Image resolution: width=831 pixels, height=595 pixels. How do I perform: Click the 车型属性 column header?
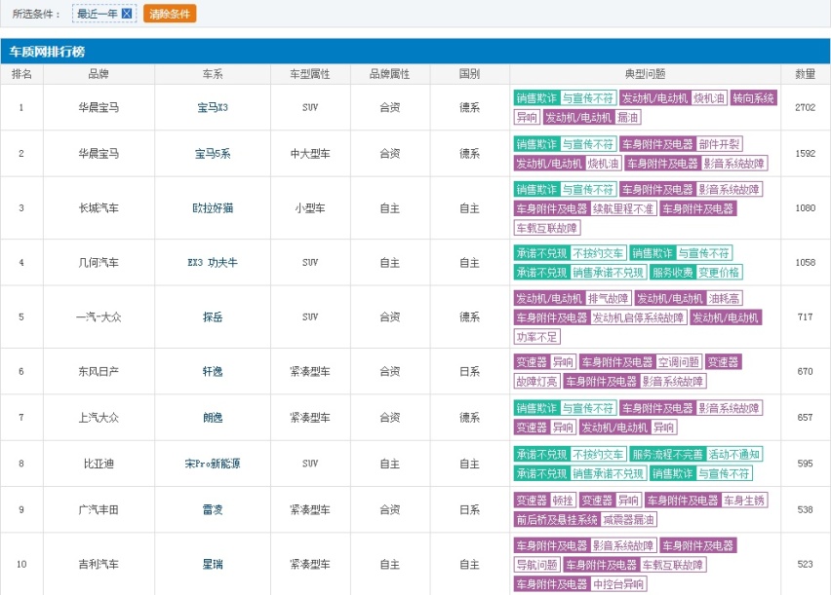coord(310,74)
